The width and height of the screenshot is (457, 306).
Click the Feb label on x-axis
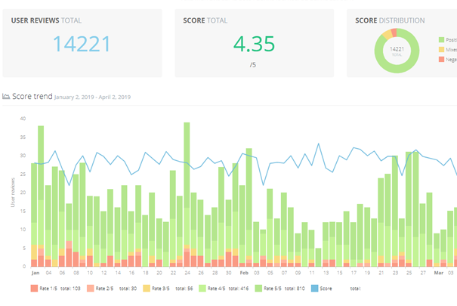244,273
